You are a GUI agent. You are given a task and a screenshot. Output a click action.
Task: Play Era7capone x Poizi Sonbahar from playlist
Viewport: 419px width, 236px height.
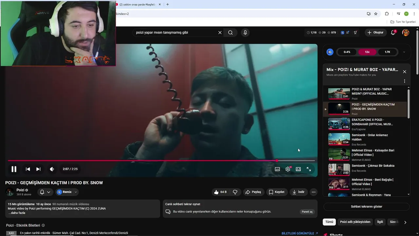(365, 124)
